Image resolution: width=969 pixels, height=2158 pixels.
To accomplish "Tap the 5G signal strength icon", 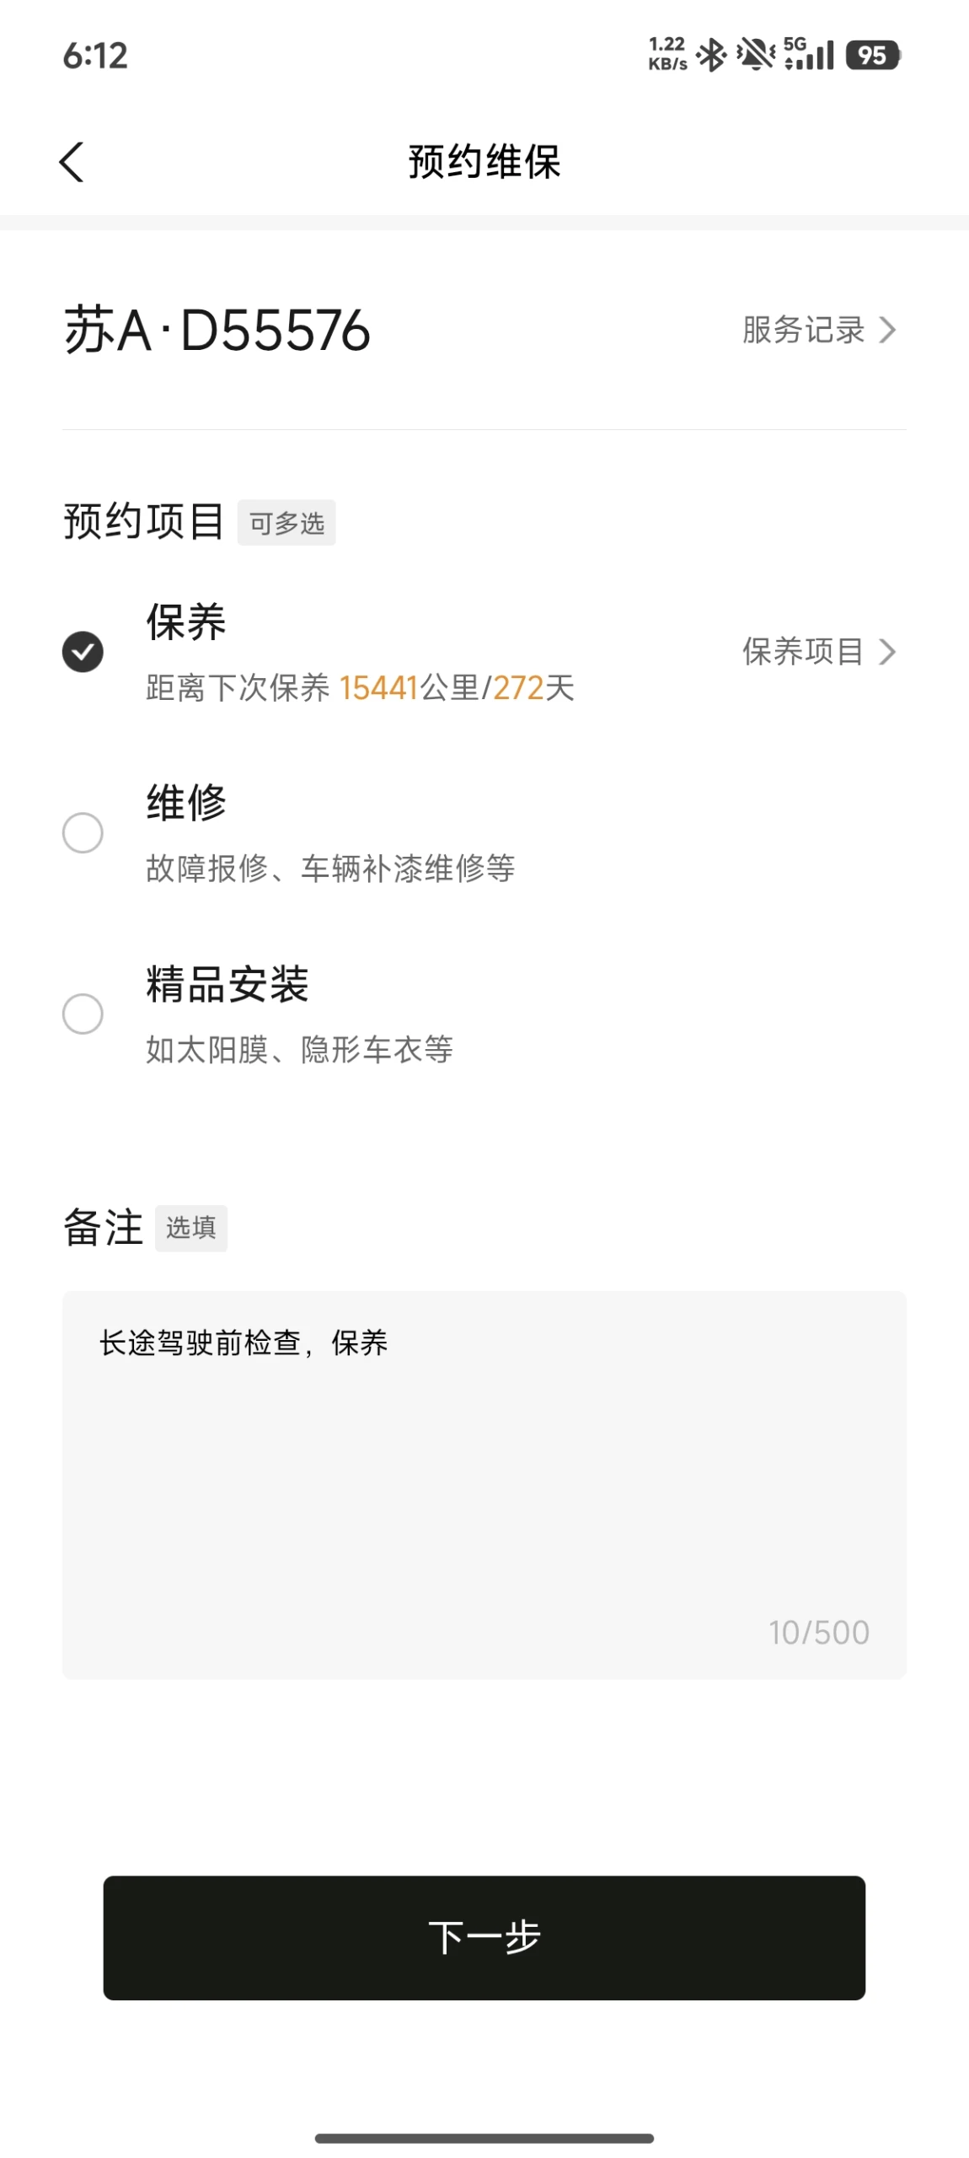I will (808, 54).
